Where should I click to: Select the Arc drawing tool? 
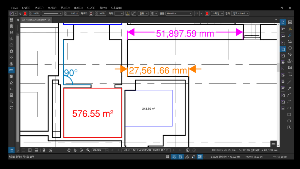(289, 95)
